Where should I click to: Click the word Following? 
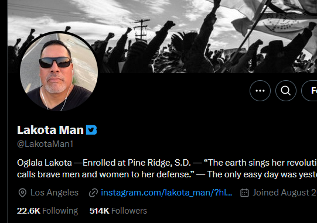coord(60,211)
